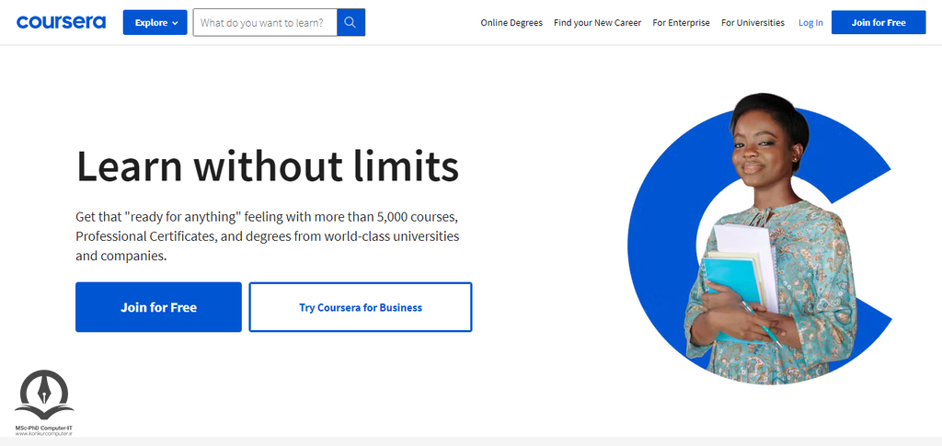Open the Online Degrees link

point(511,22)
